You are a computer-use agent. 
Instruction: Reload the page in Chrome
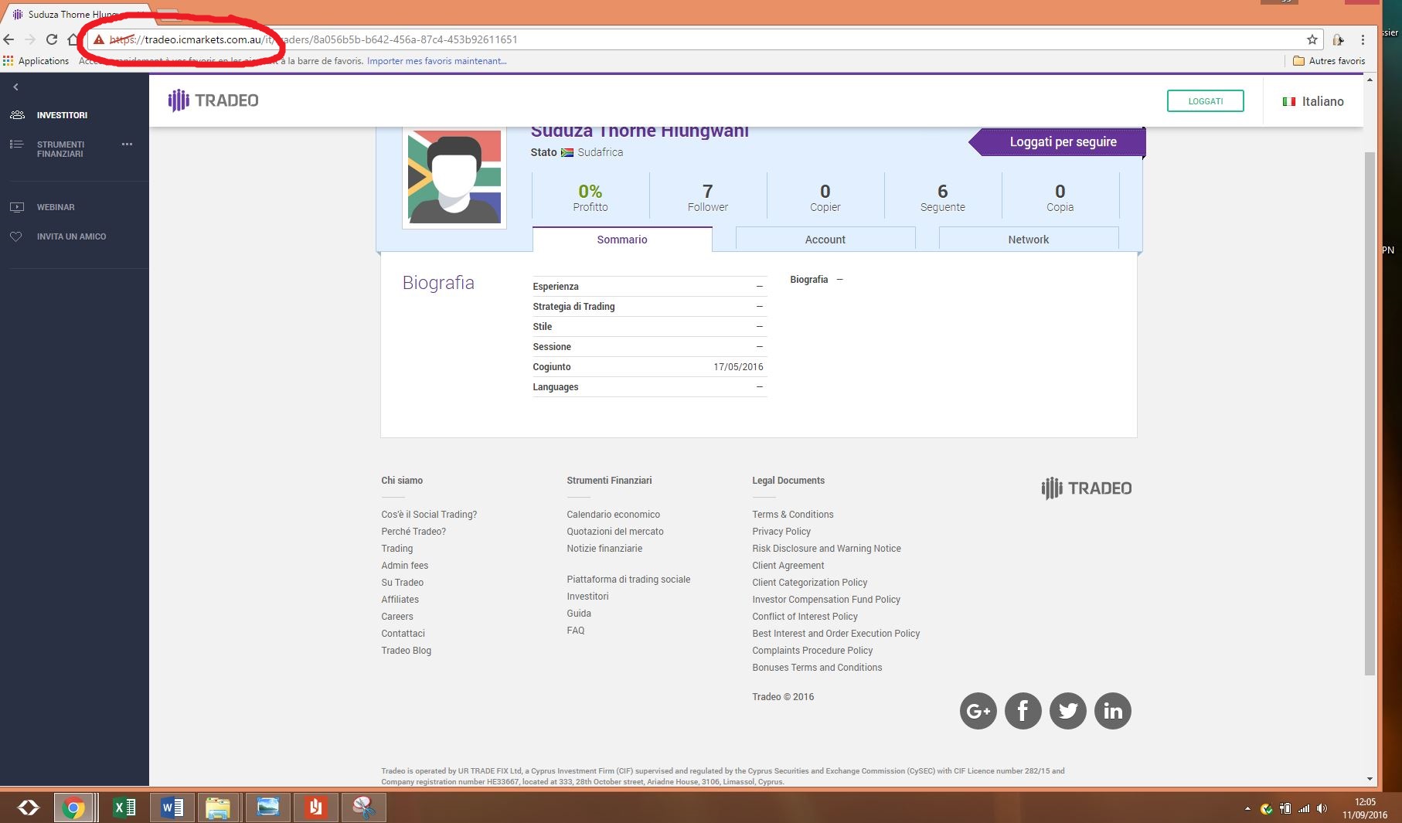coord(52,39)
